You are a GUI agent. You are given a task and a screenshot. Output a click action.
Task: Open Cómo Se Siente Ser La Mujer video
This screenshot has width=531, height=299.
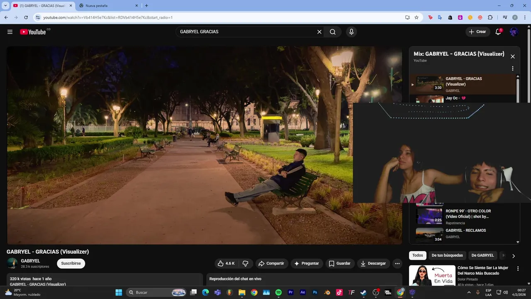(483, 270)
